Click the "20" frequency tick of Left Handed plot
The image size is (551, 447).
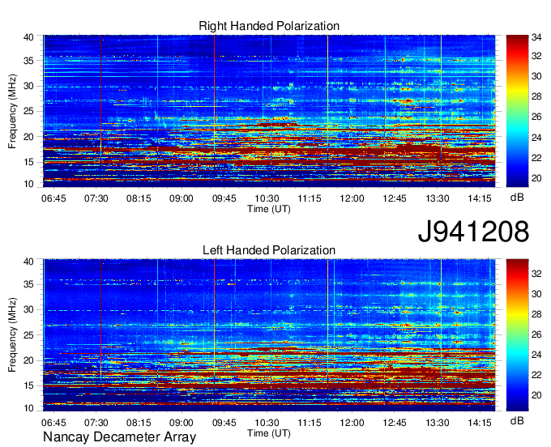tap(29, 360)
